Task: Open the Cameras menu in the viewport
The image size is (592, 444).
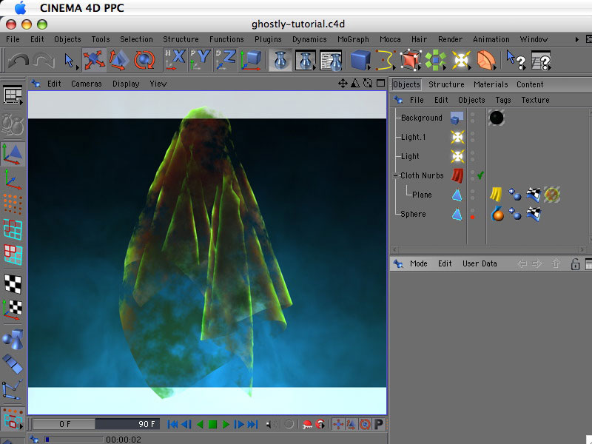Action: tap(87, 84)
